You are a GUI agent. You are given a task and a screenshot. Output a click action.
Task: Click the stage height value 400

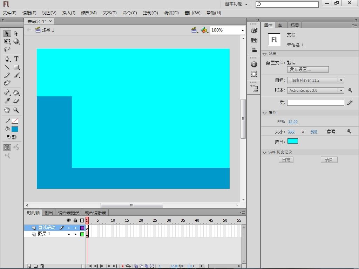pos(314,132)
